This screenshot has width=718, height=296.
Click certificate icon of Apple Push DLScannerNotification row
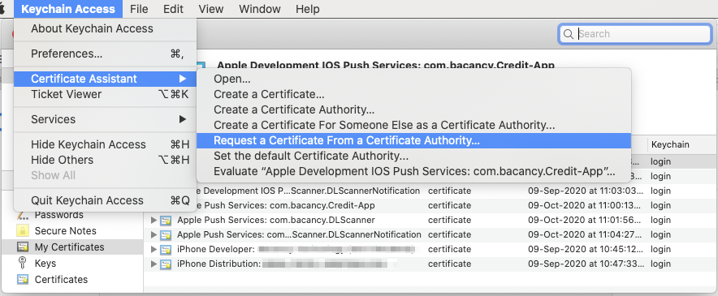pyautogui.click(x=166, y=235)
